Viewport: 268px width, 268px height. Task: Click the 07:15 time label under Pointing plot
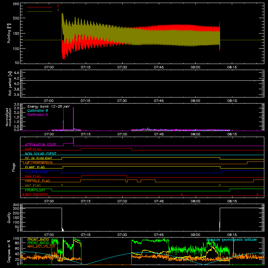click(86, 67)
